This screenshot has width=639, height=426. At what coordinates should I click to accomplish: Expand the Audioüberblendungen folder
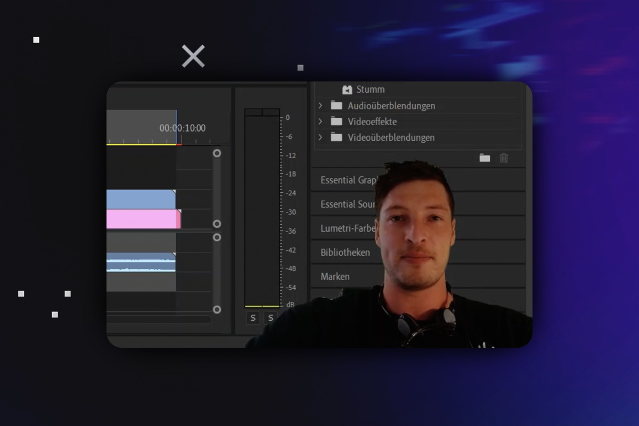(320, 105)
